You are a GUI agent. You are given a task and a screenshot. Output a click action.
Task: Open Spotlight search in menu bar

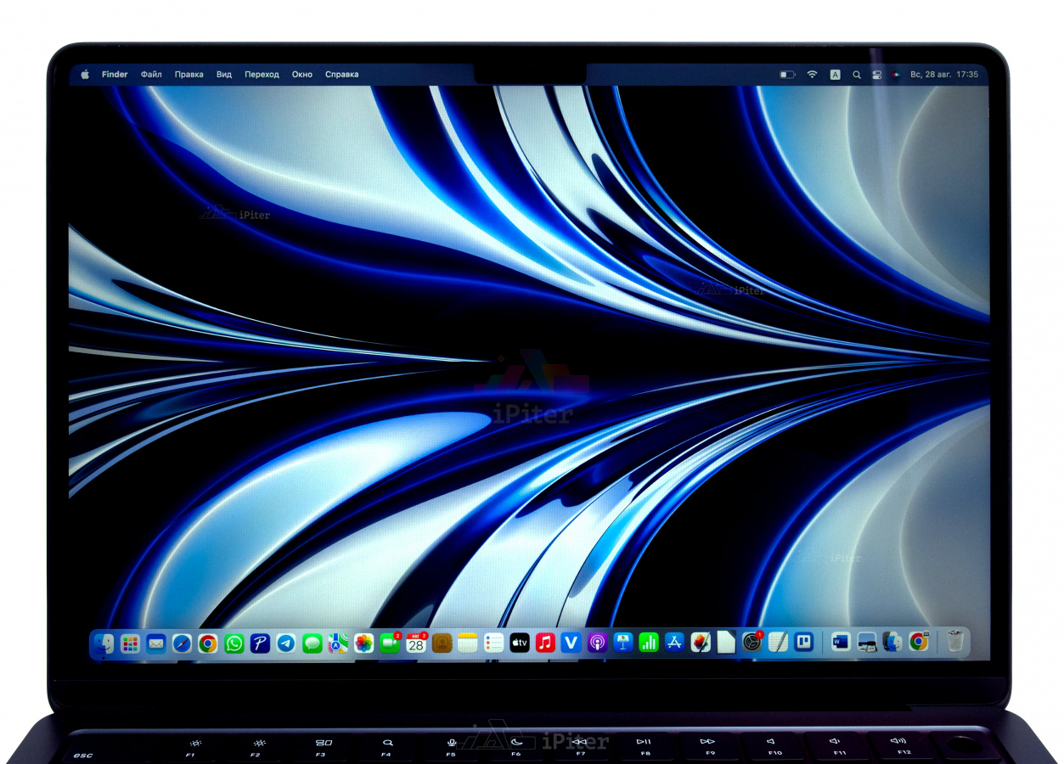tap(857, 75)
